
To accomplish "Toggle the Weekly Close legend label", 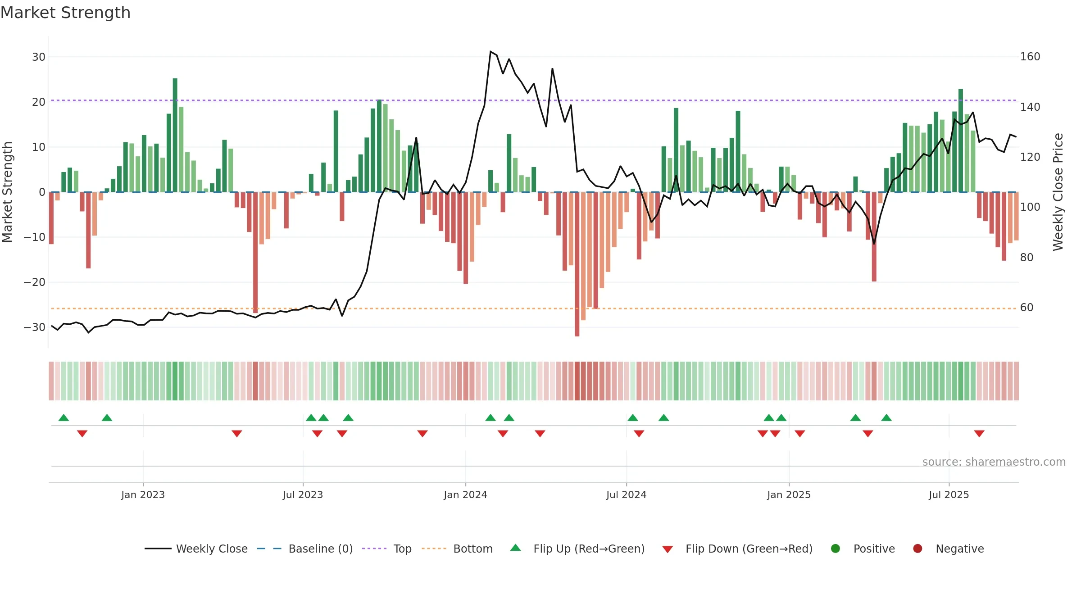I will (x=212, y=549).
